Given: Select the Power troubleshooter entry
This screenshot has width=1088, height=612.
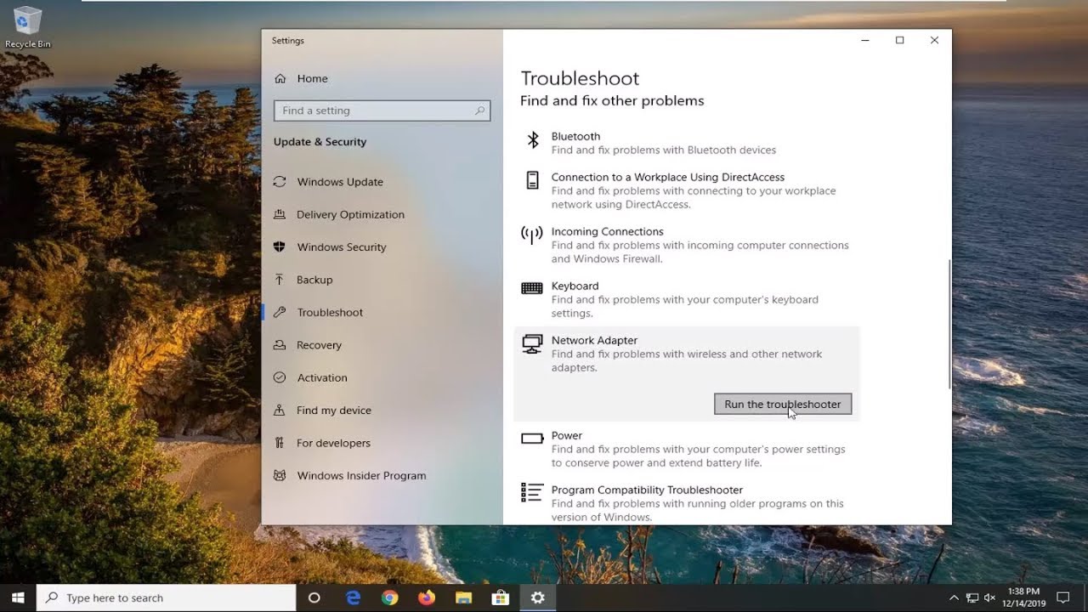Looking at the screenshot, I should point(687,449).
